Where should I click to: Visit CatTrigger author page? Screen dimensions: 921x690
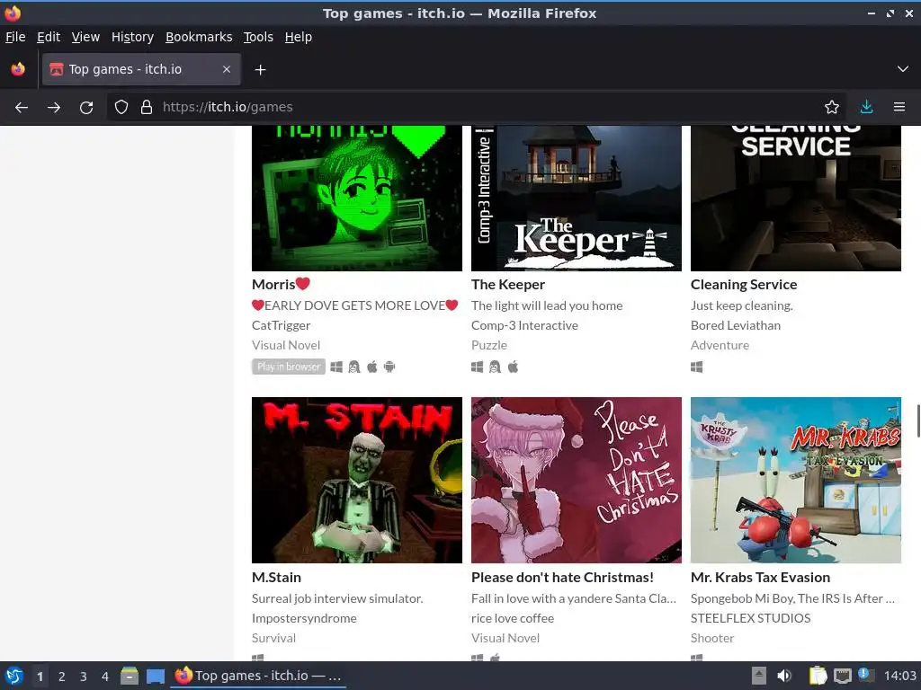click(281, 325)
